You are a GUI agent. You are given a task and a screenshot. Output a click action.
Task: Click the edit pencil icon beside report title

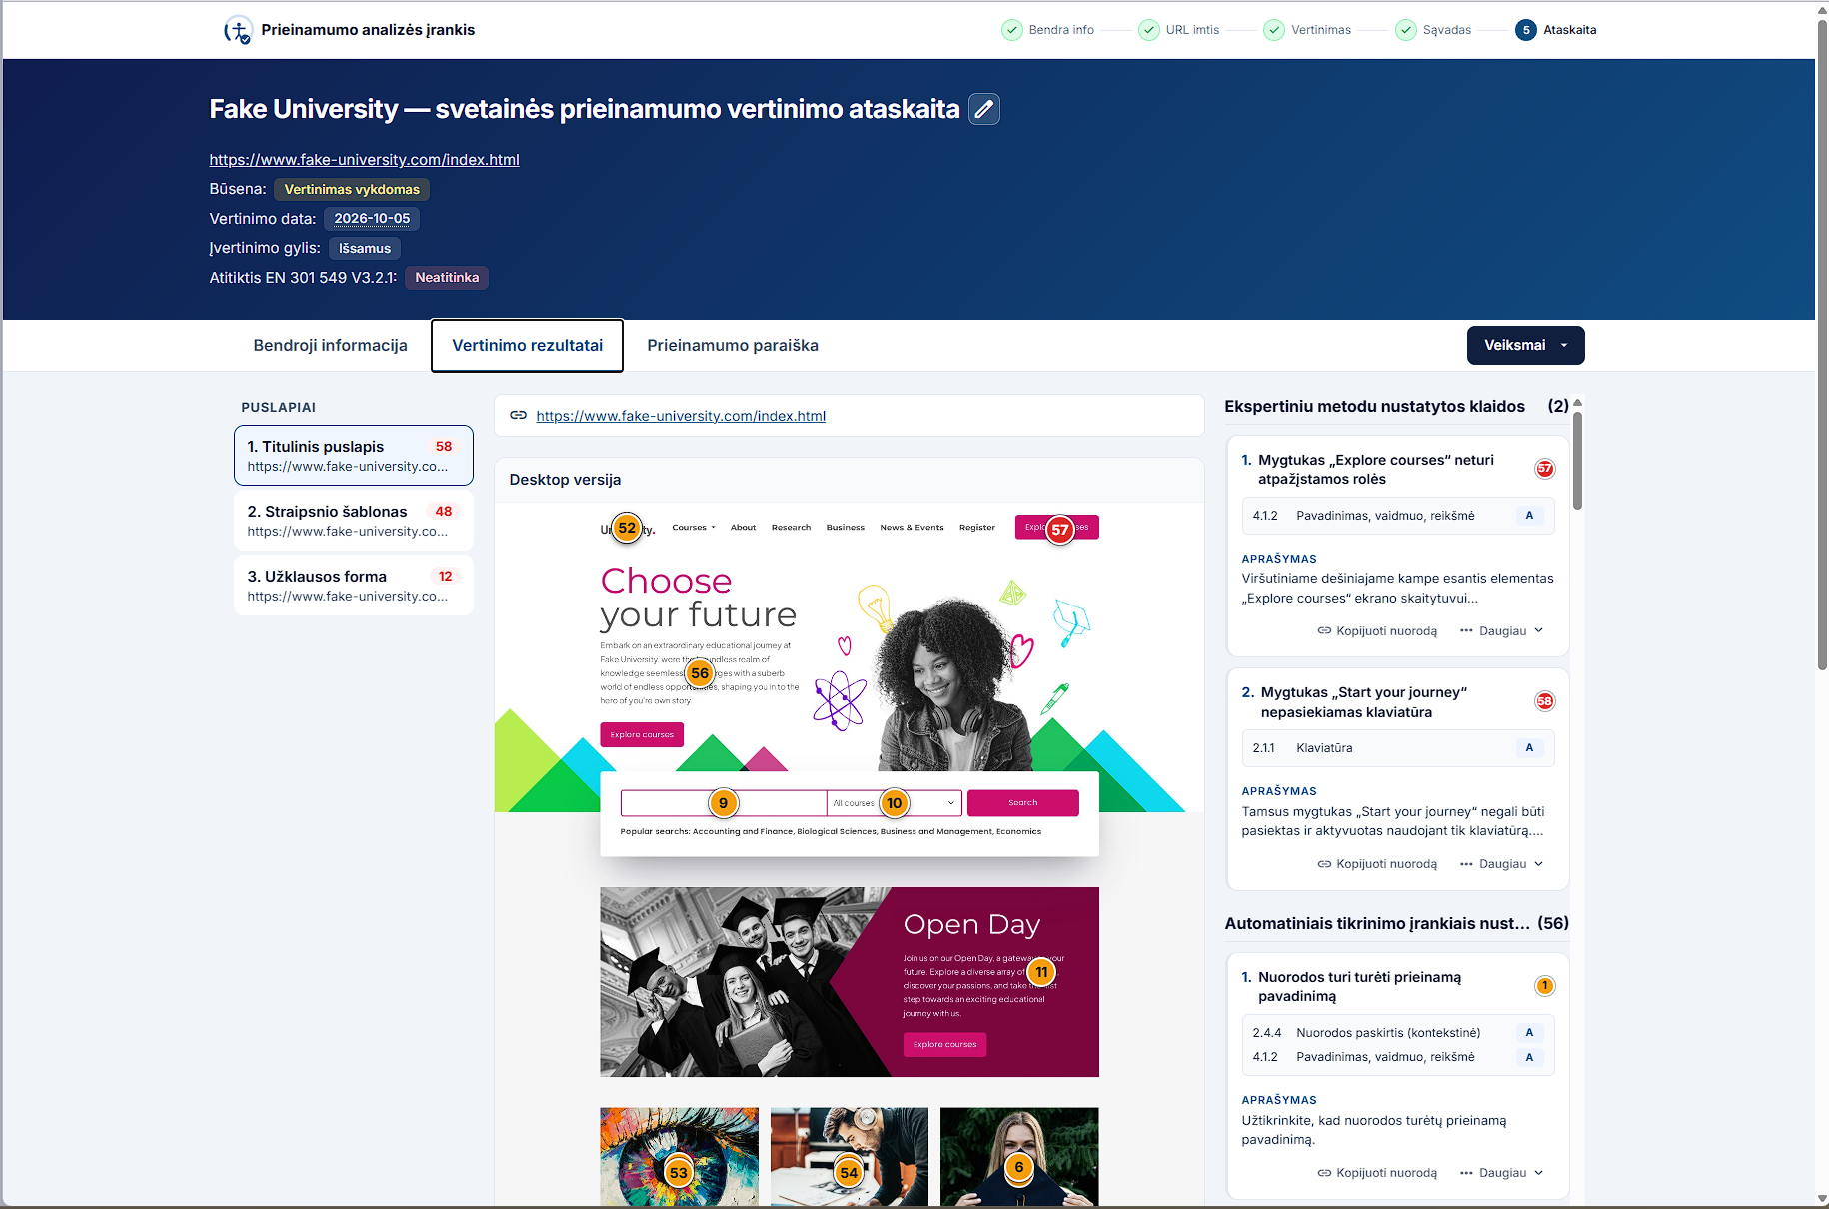click(x=984, y=109)
